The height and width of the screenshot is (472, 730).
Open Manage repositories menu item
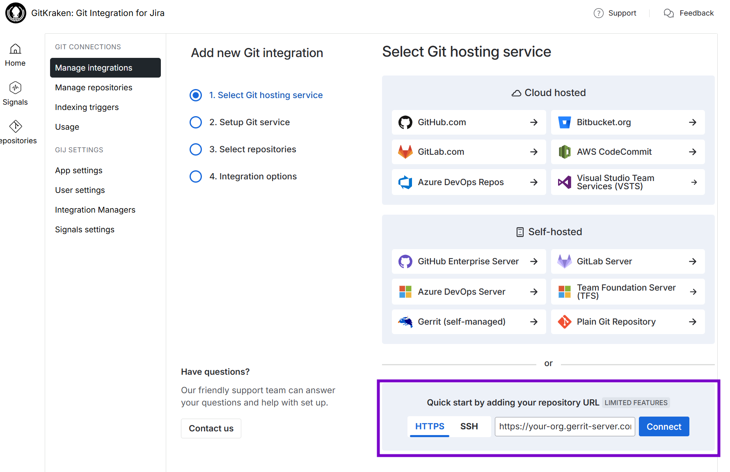coord(94,87)
